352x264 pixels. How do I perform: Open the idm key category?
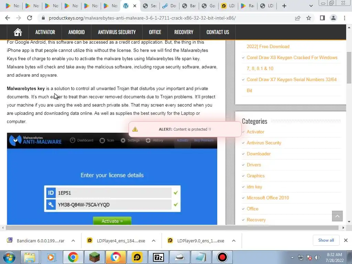pyautogui.click(x=254, y=187)
